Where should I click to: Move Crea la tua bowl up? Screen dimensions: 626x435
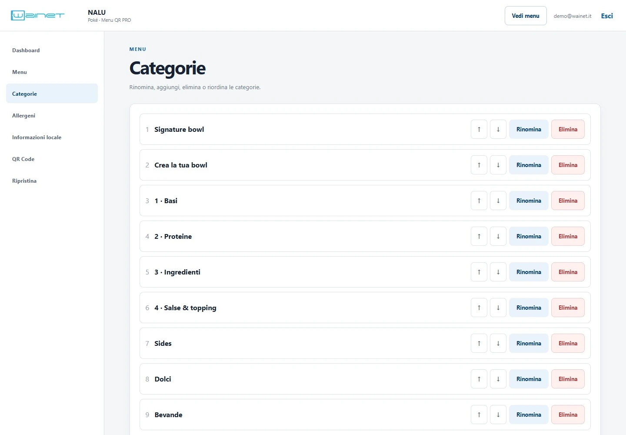click(479, 165)
